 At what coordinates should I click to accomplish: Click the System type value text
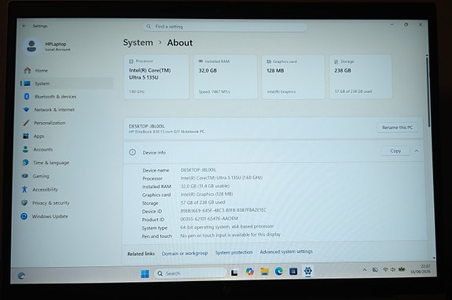tap(227, 227)
